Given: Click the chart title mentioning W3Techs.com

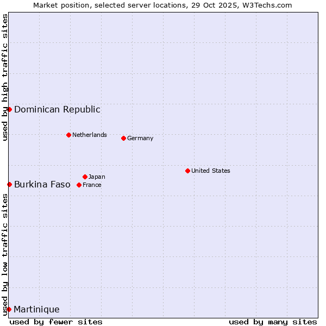Looking at the screenshot, I should [x=162, y=5].
